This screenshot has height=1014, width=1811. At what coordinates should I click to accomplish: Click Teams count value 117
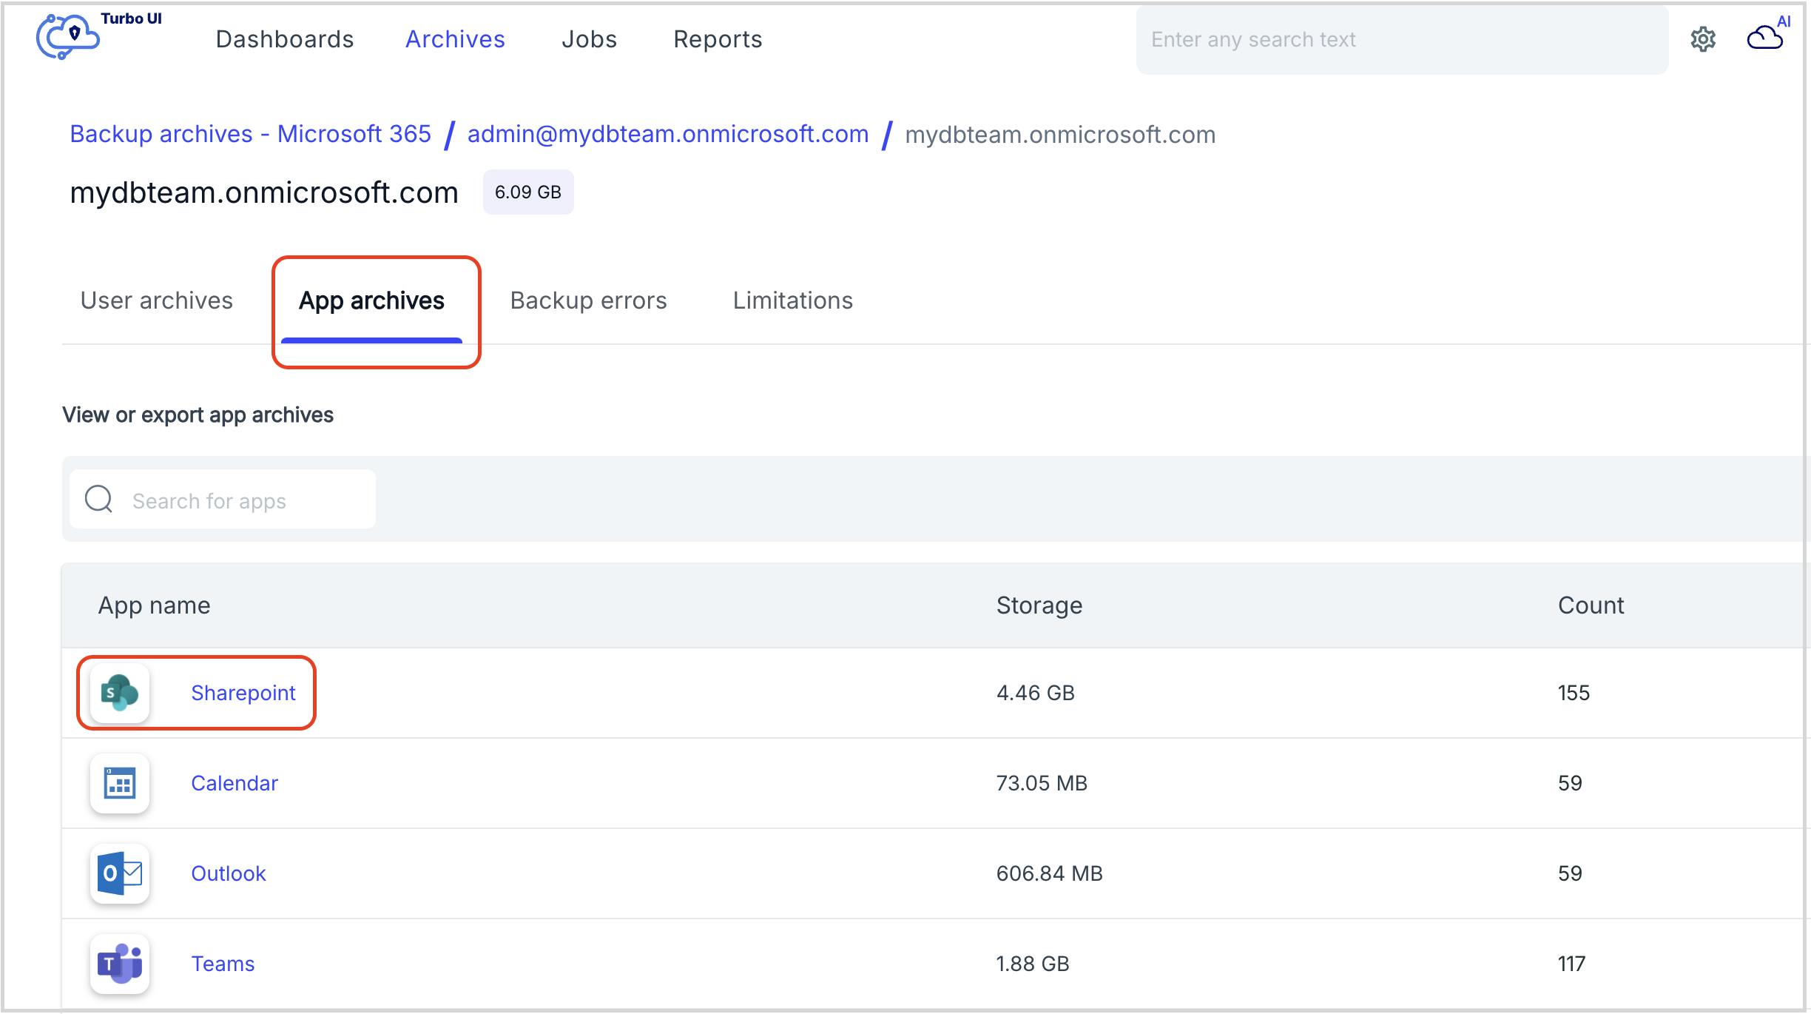pos(1571,964)
